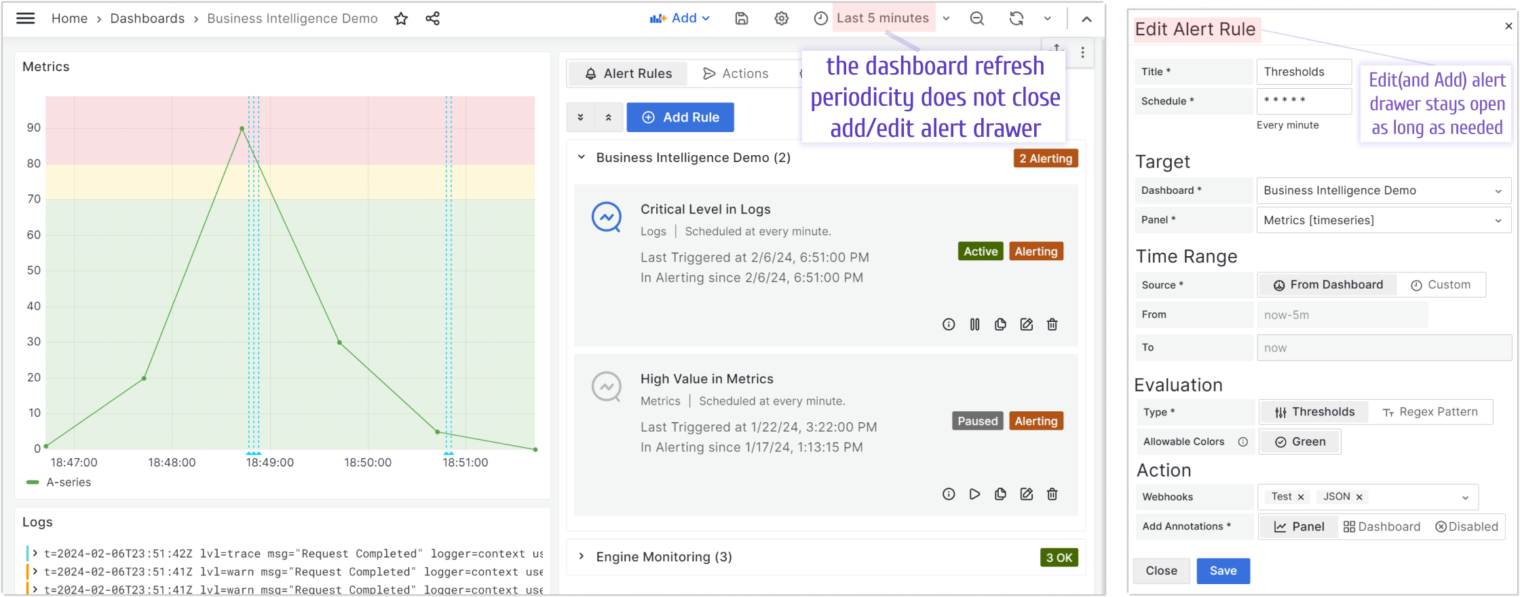Remove the JSON webhook tag

pyautogui.click(x=1359, y=497)
